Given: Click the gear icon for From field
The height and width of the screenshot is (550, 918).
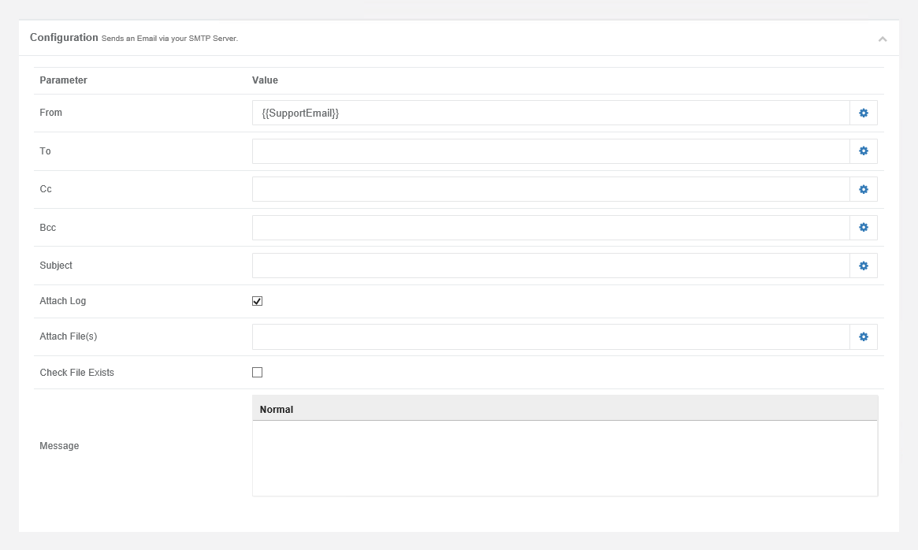Looking at the screenshot, I should tap(864, 113).
